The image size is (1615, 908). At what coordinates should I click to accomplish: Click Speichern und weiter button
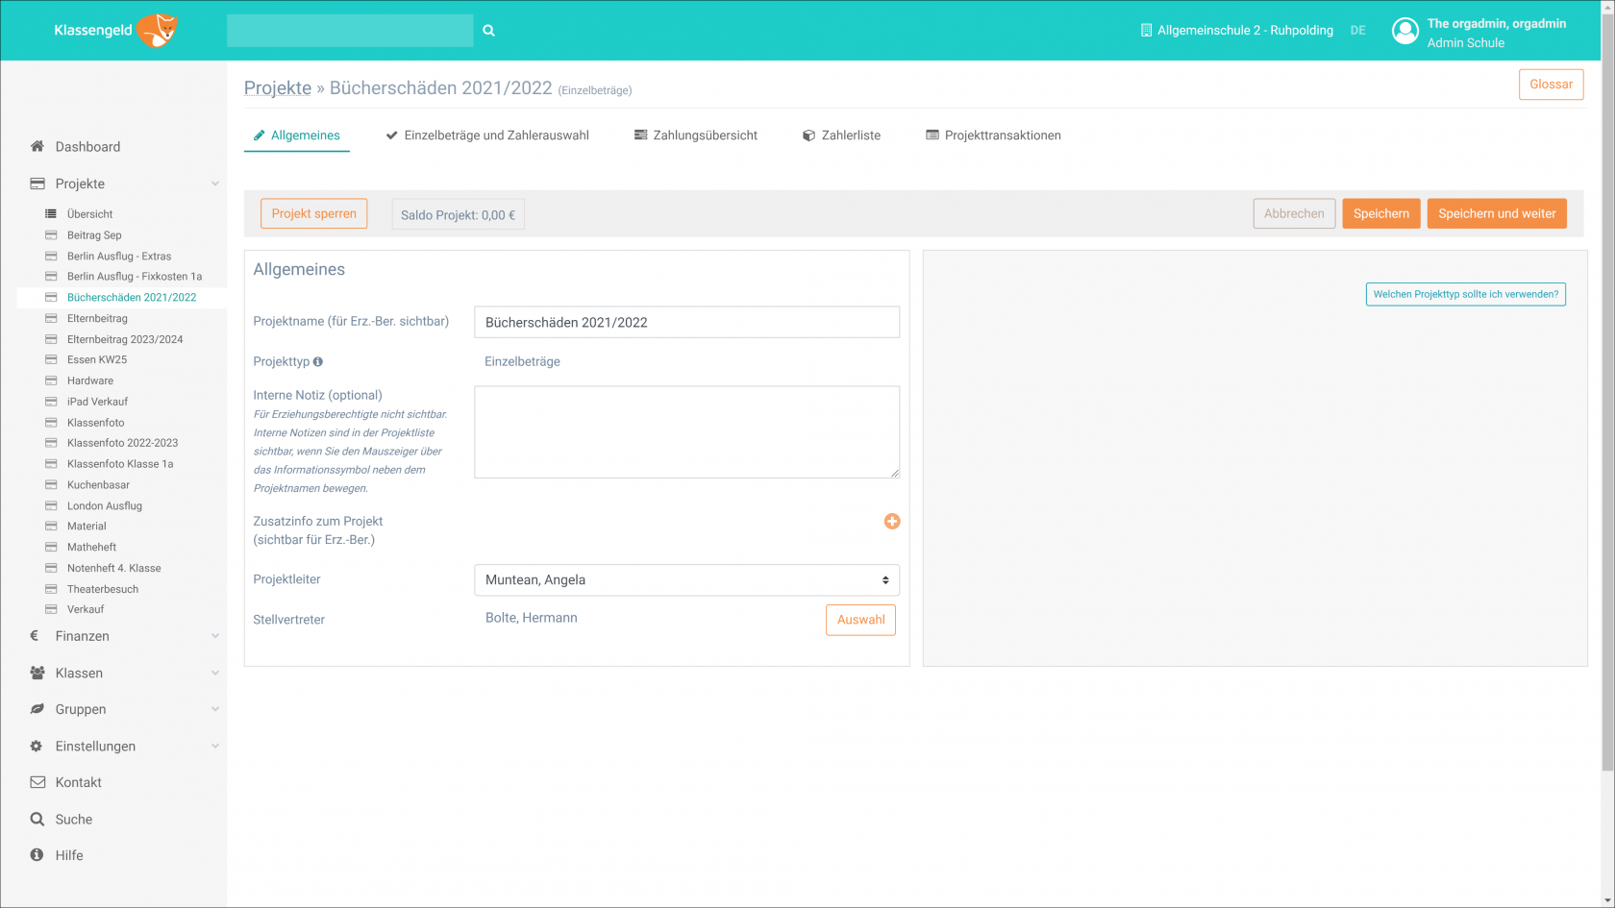coord(1497,213)
